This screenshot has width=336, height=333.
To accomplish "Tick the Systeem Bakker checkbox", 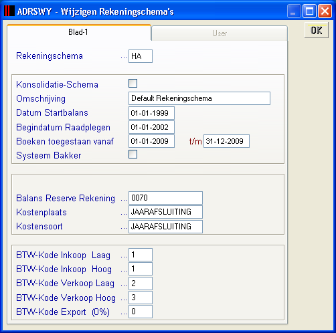I will (133, 154).
